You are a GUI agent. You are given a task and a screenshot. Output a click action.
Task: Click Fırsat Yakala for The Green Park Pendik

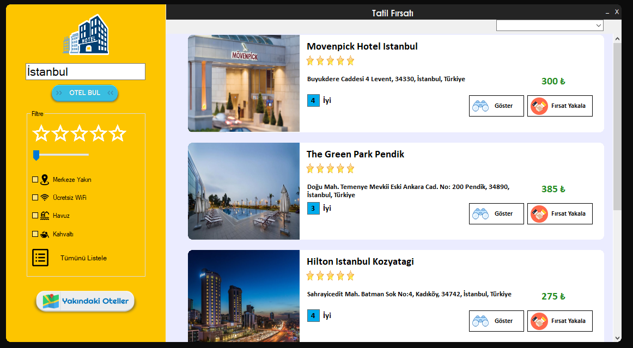pos(559,213)
